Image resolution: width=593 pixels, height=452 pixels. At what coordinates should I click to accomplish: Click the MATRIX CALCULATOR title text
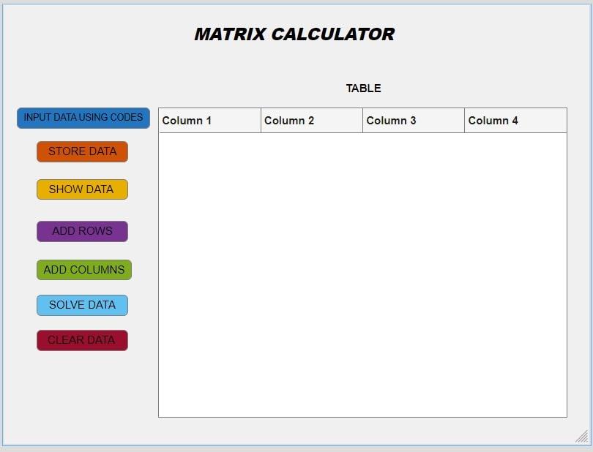pos(293,34)
